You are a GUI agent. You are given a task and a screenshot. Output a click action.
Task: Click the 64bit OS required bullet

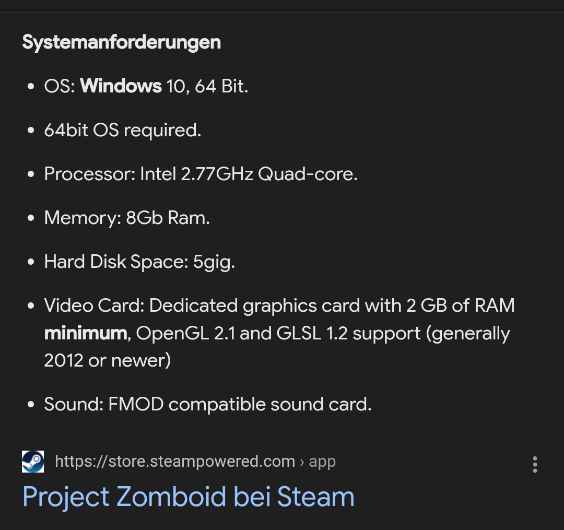122,129
